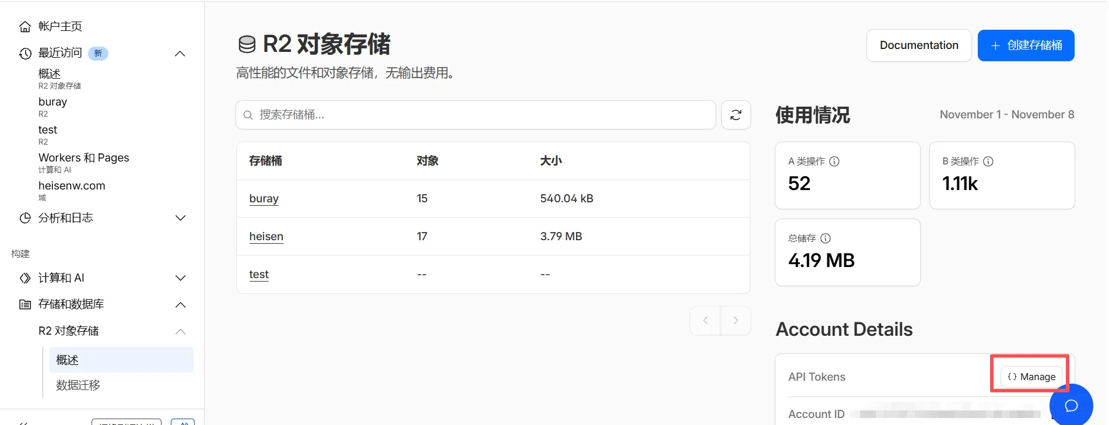The height and width of the screenshot is (425, 1109).
Task: Collapse the R2 对象存储 submenu
Action: click(181, 332)
